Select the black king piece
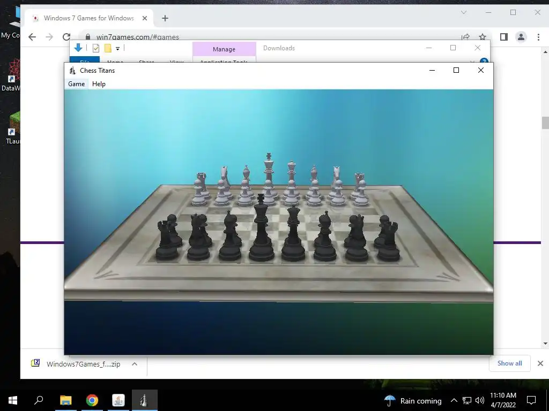 click(x=261, y=229)
